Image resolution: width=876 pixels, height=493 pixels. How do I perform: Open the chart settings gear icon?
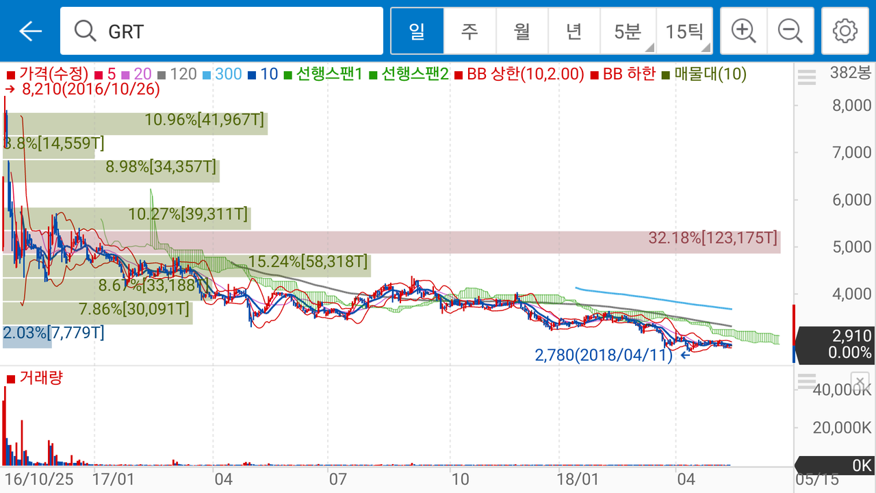(845, 30)
